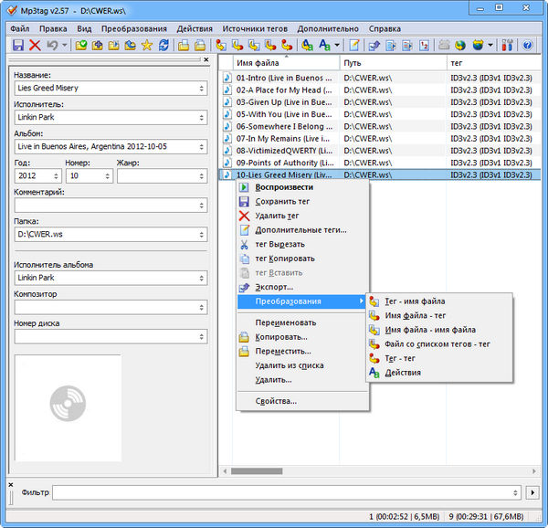The height and width of the screenshot is (528, 548).
Task: Click the yellow star favorites toolbar icon
Action: (x=146, y=45)
